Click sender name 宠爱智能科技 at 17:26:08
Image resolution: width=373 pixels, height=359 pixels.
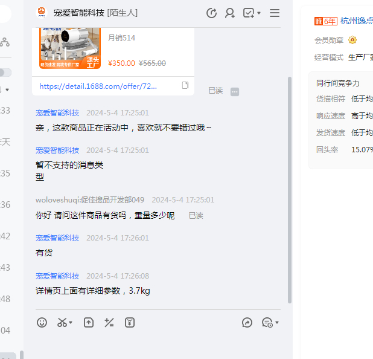[57, 276]
